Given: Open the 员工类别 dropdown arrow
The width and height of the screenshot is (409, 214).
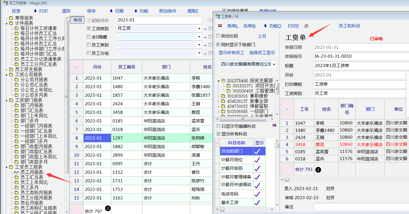Looking at the screenshot, I should tap(199, 45).
